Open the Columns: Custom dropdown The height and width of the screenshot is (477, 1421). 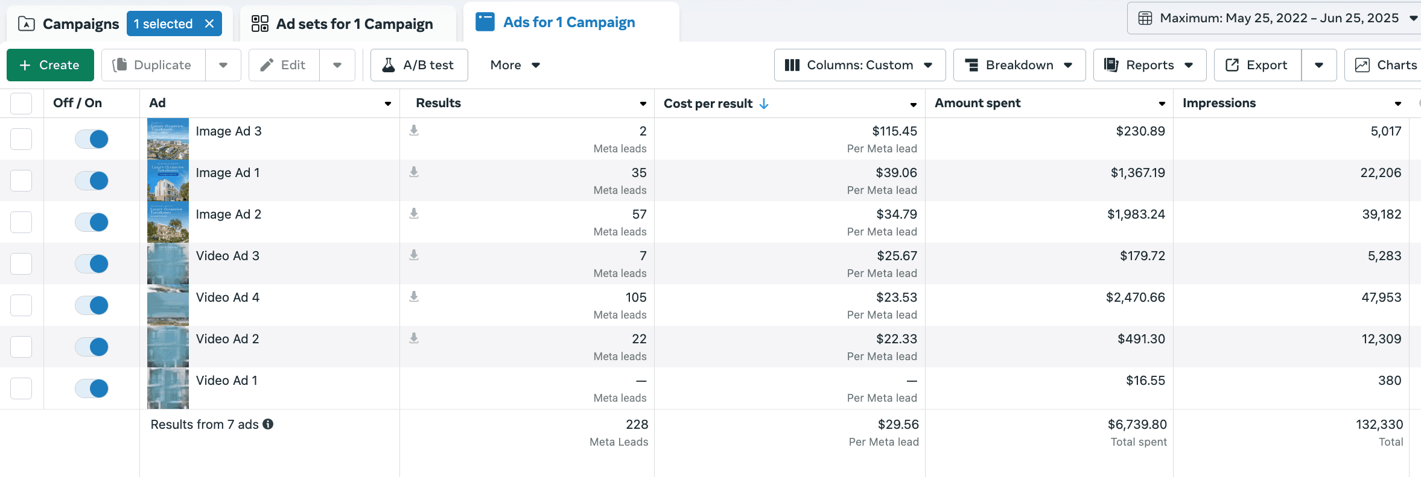pyautogui.click(x=860, y=65)
